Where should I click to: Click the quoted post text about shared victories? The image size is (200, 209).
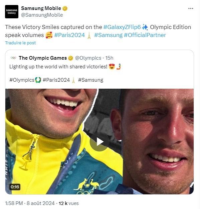58,67
